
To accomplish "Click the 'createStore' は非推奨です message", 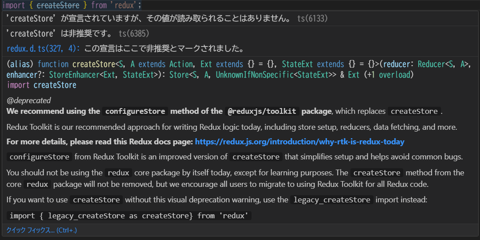I will click(60, 34).
